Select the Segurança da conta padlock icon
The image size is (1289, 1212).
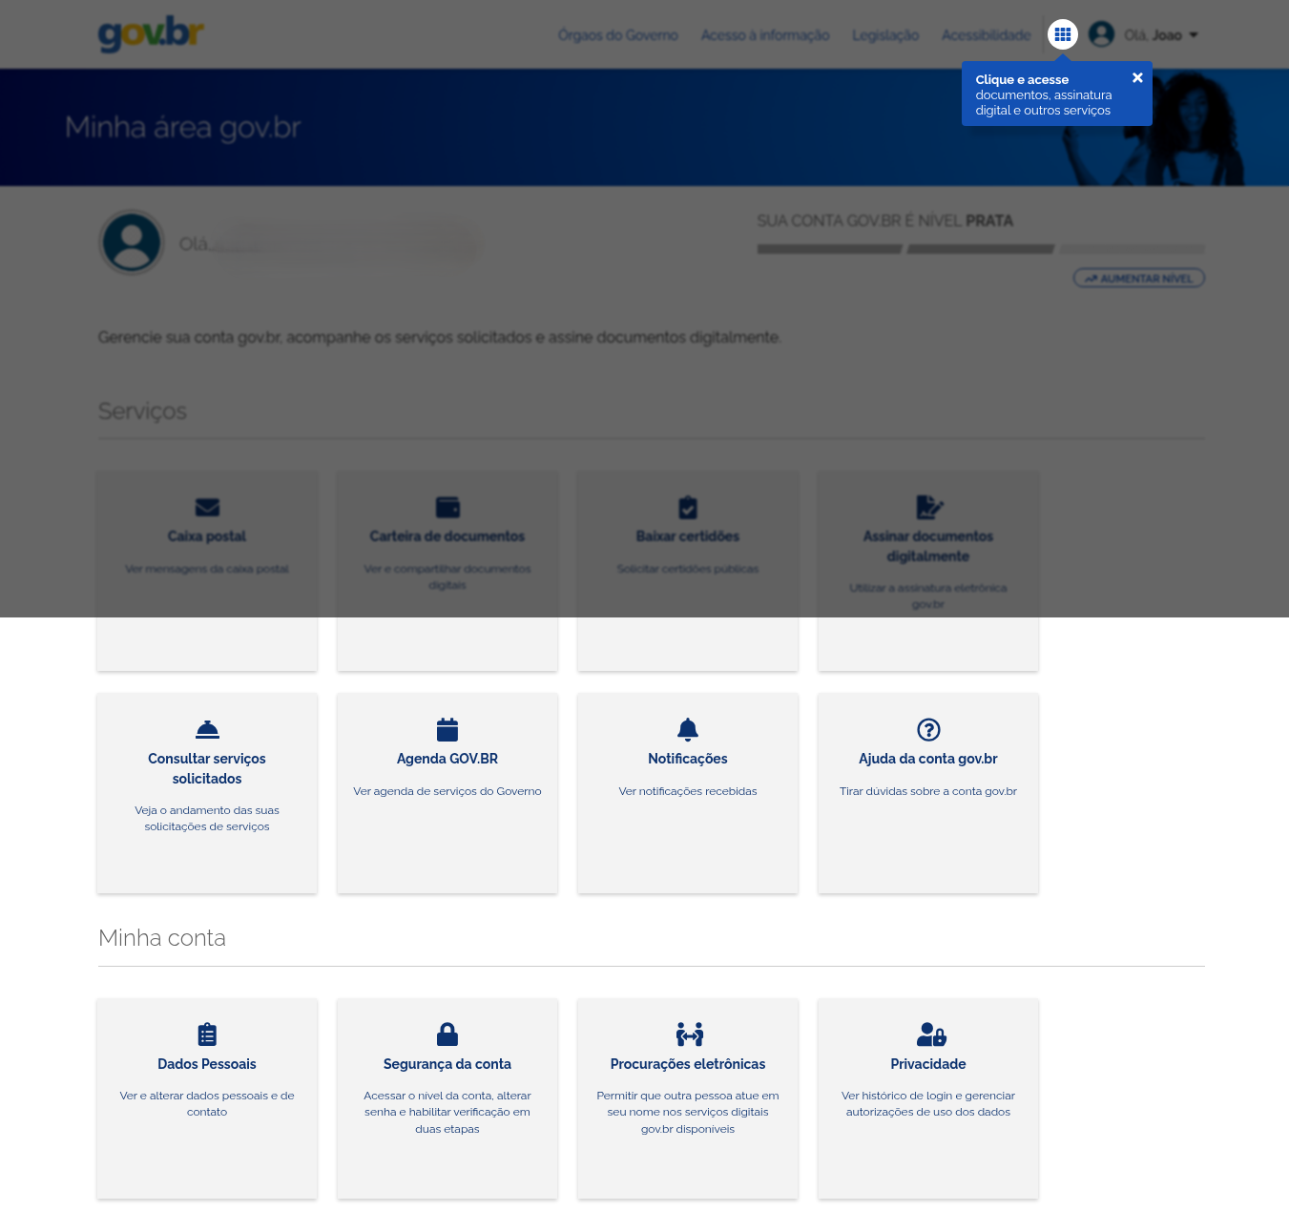(447, 1034)
